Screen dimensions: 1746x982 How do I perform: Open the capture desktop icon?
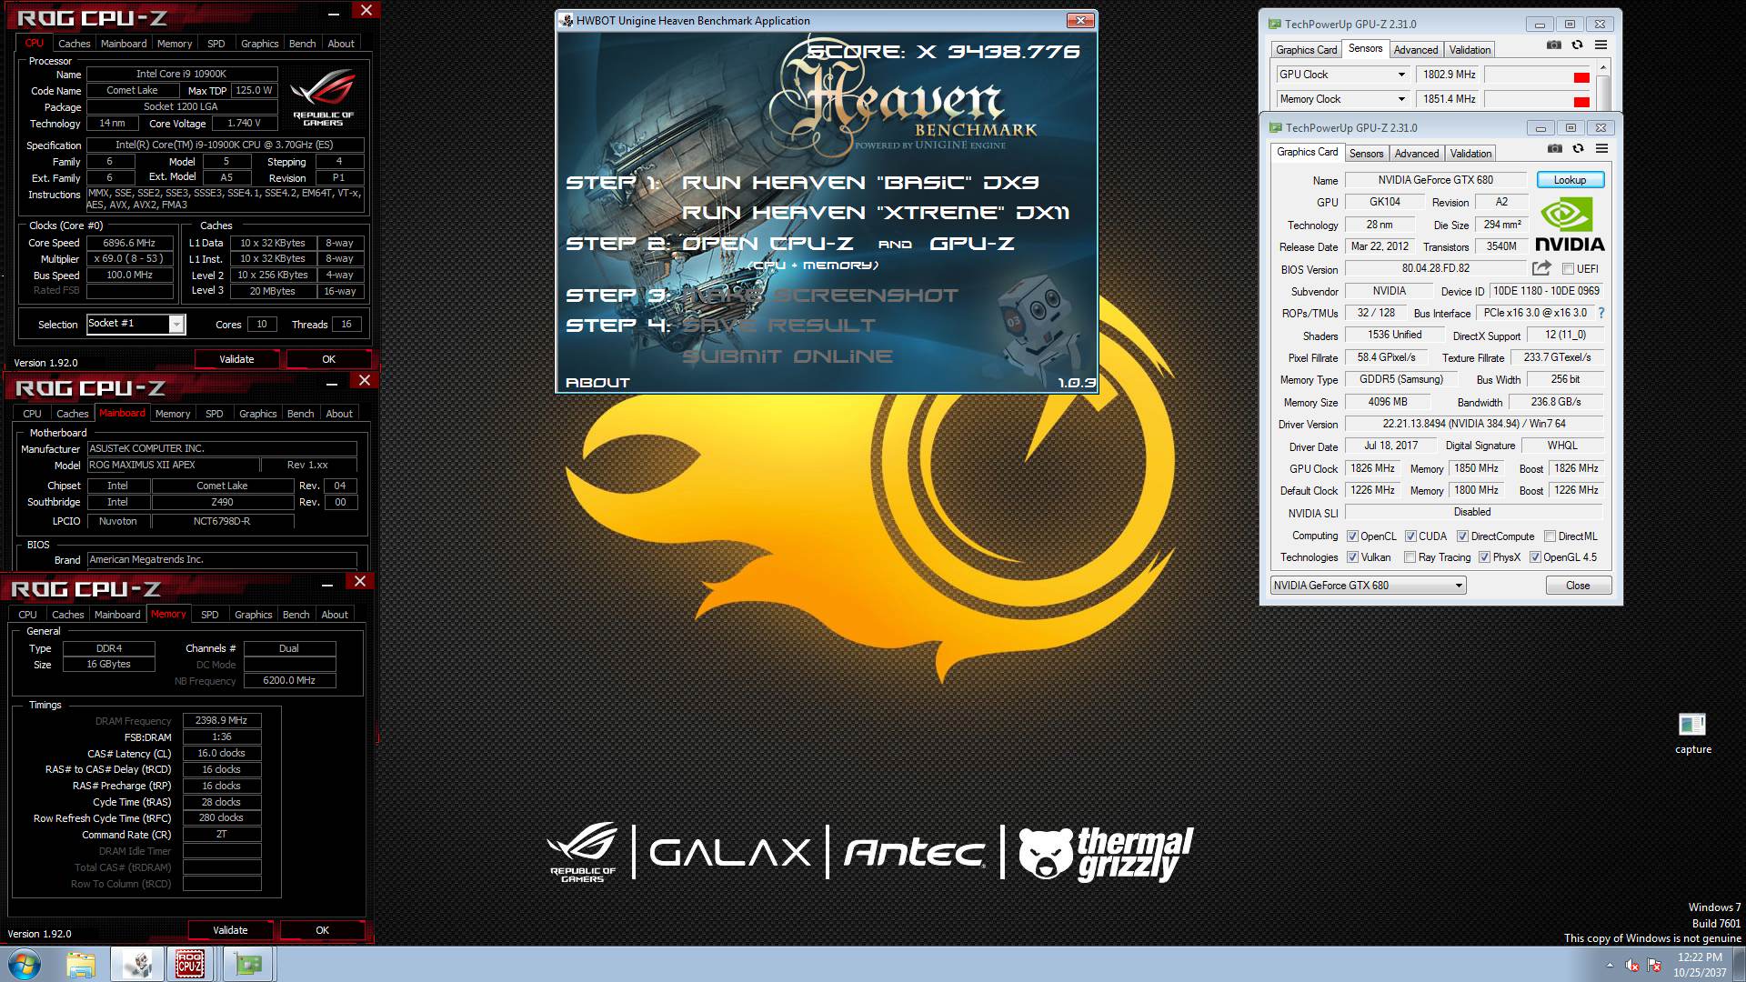pos(1692,734)
